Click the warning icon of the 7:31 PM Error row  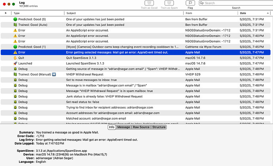[x=15, y=31]
